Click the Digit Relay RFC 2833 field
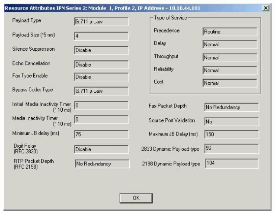 [x=101, y=149]
